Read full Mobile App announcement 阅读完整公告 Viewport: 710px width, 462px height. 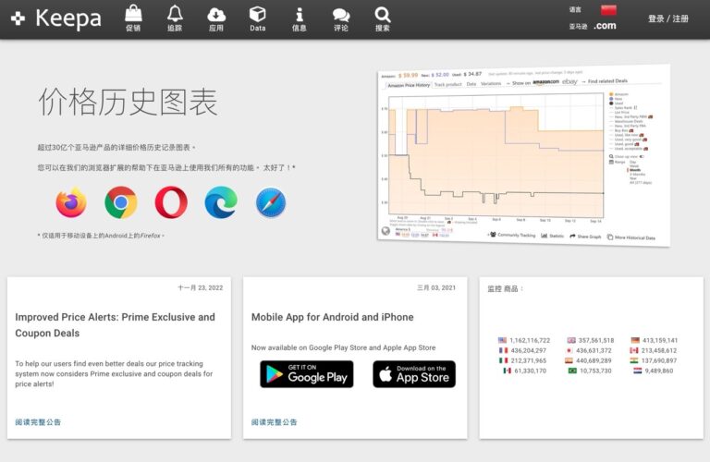pos(275,422)
